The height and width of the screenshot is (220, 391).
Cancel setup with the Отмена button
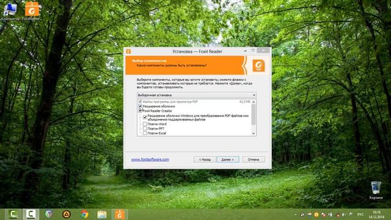pyautogui.click(x=254, y=159)
